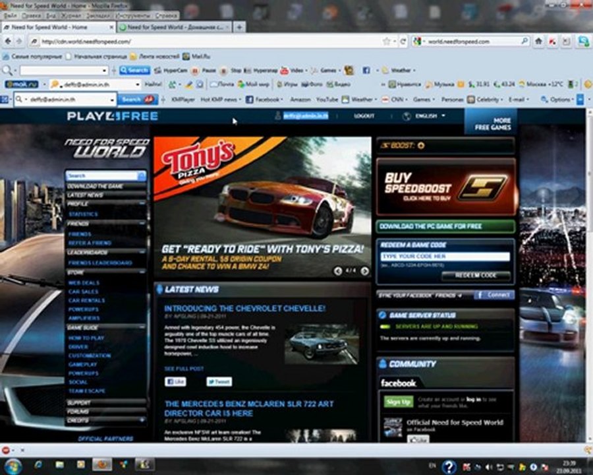This screenshot has height=475, width=593.
Task: Go back with the browser back arrow
Action: pos(8,42)
